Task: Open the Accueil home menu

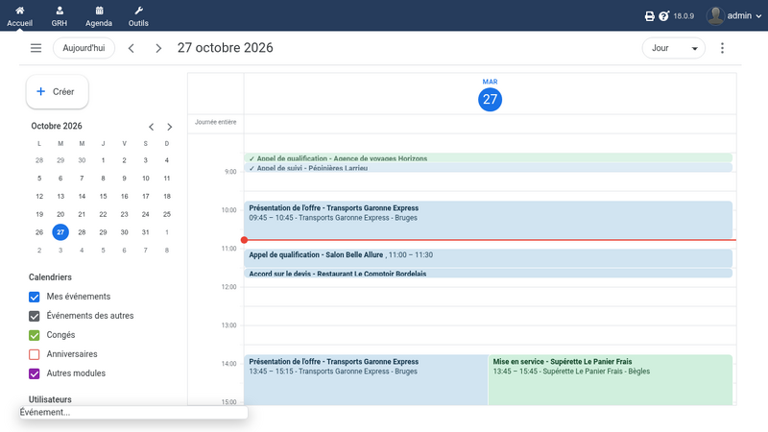Action: pyautogui.click(x=19, y=16)
